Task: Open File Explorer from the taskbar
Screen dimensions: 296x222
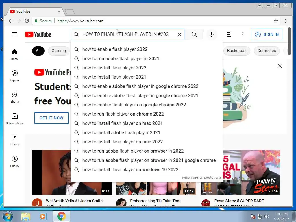Action: tap(26, 216)
